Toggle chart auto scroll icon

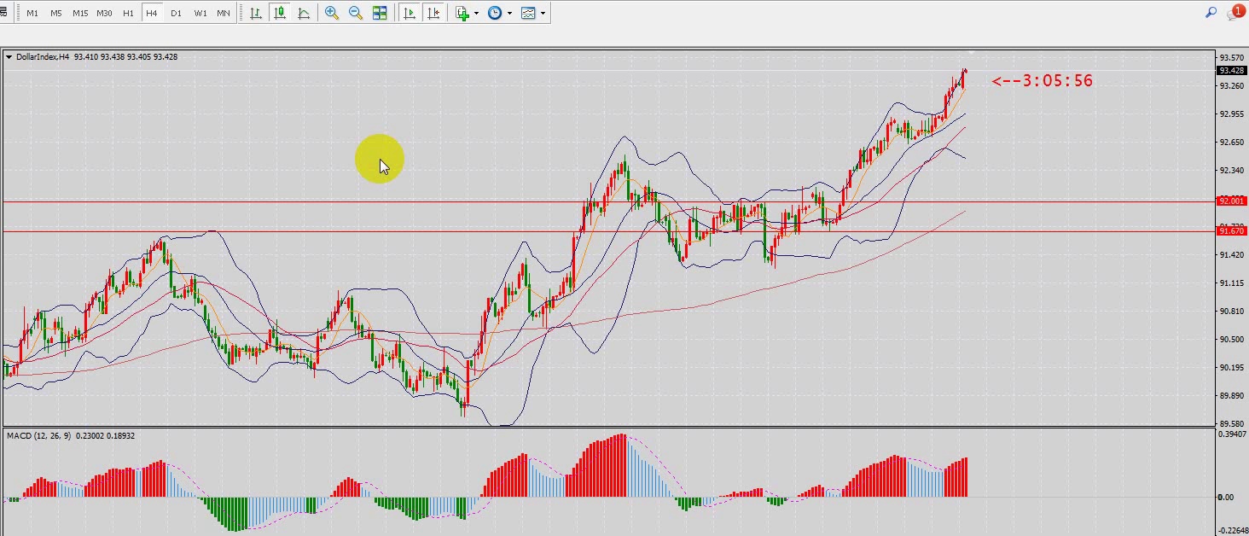(x=410, y=13)
